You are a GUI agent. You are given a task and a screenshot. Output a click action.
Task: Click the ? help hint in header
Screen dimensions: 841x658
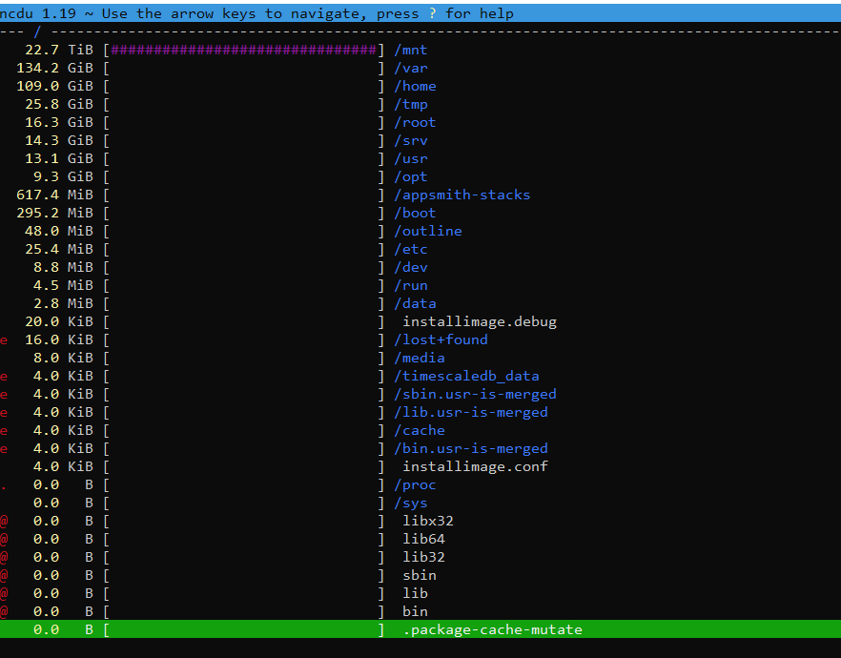(x=432, y=13)
